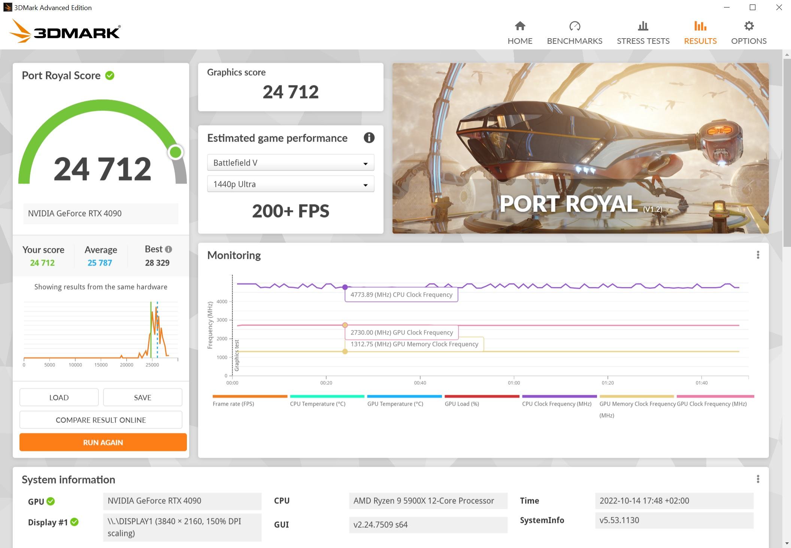This screenshot has height=548, width=791.
Task: Click the LOAD button
Action: (59, 397)
